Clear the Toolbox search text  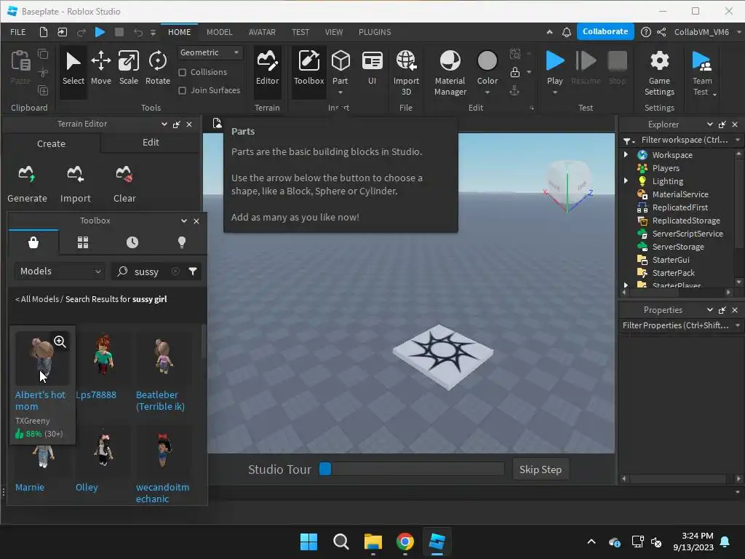point(175,271)
